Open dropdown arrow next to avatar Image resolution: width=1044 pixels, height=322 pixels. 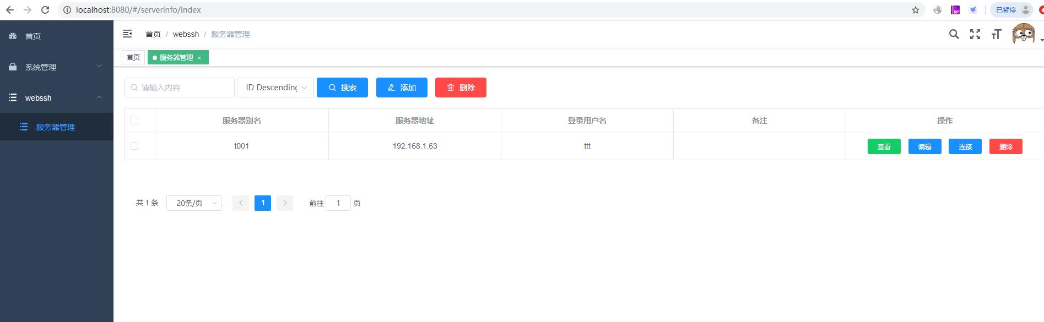point(1041,40)
